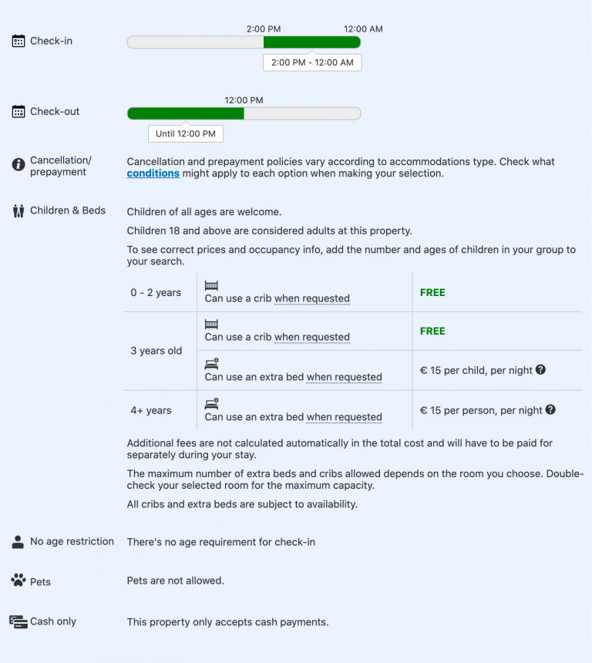
Task: Click the Children & Beds family icon
Action: [x=18, y=210]
